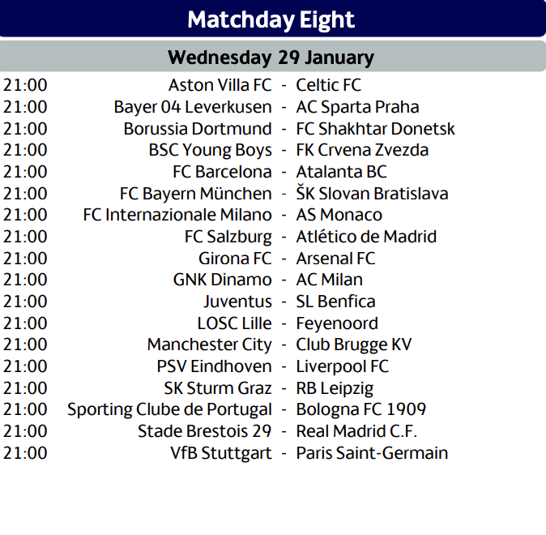Click Liverpool FC team name

(342, 366)
